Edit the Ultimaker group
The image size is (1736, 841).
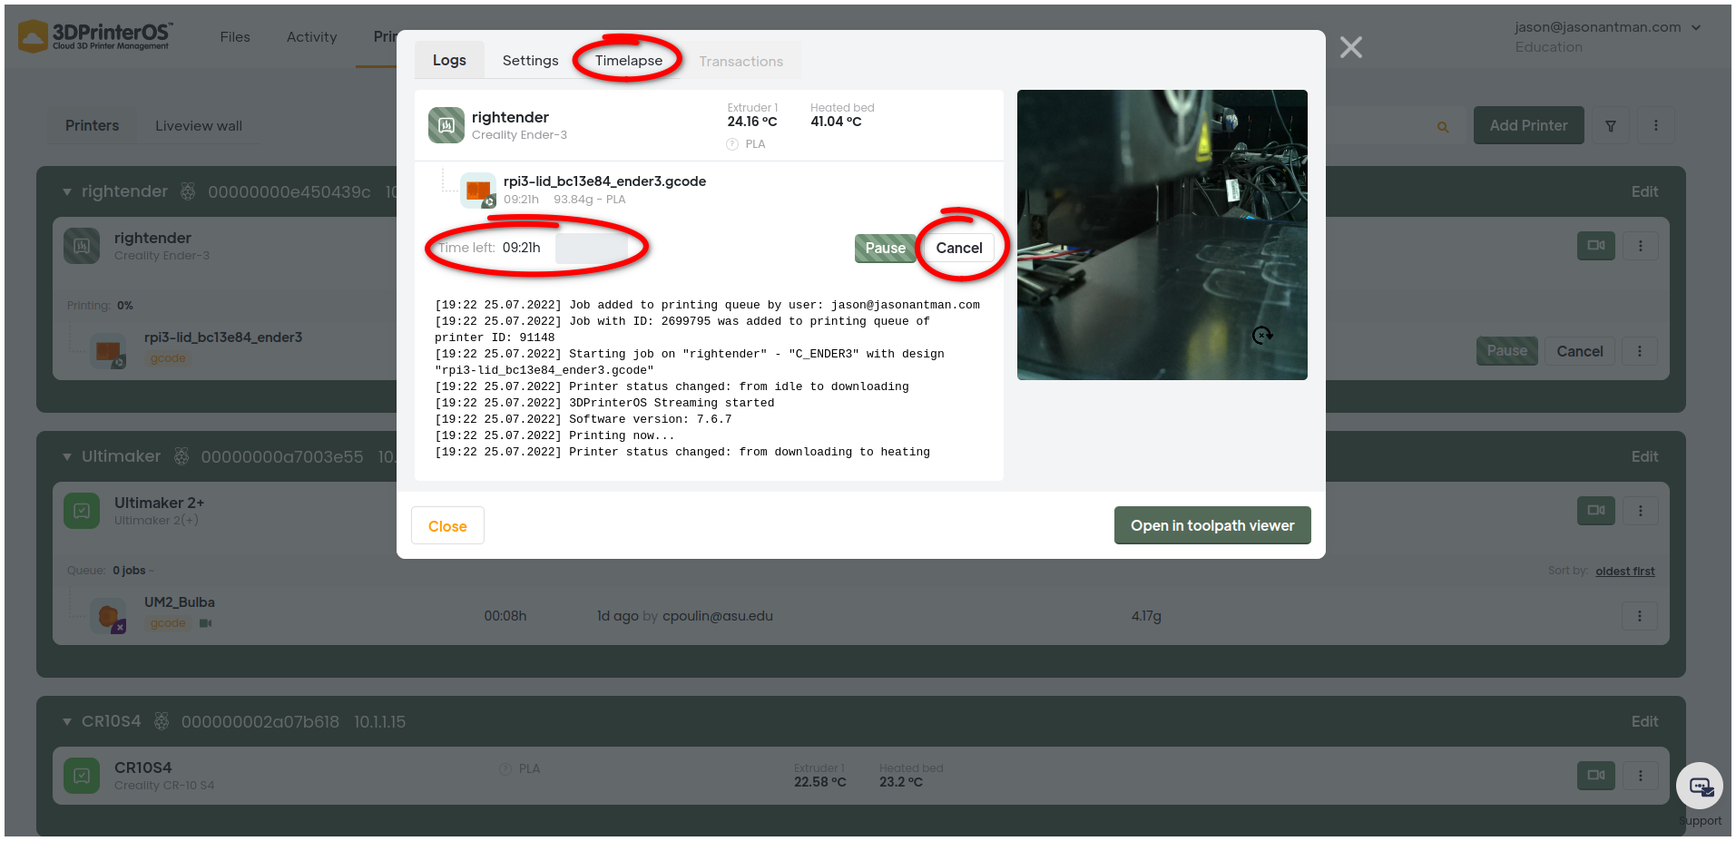pos(1643,456)
